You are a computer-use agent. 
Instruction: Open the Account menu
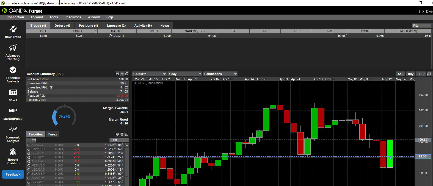point(37,17)
